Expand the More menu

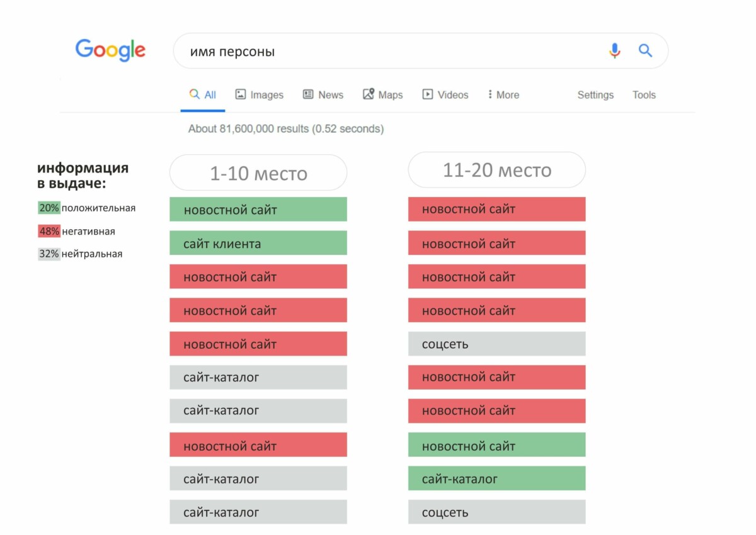pyautogui.click(x=503, y=95)
